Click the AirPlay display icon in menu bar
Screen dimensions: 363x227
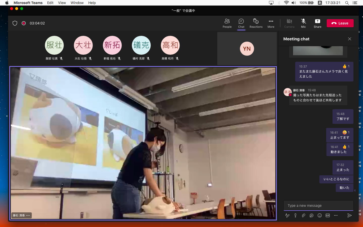click(x=271, y=3)
